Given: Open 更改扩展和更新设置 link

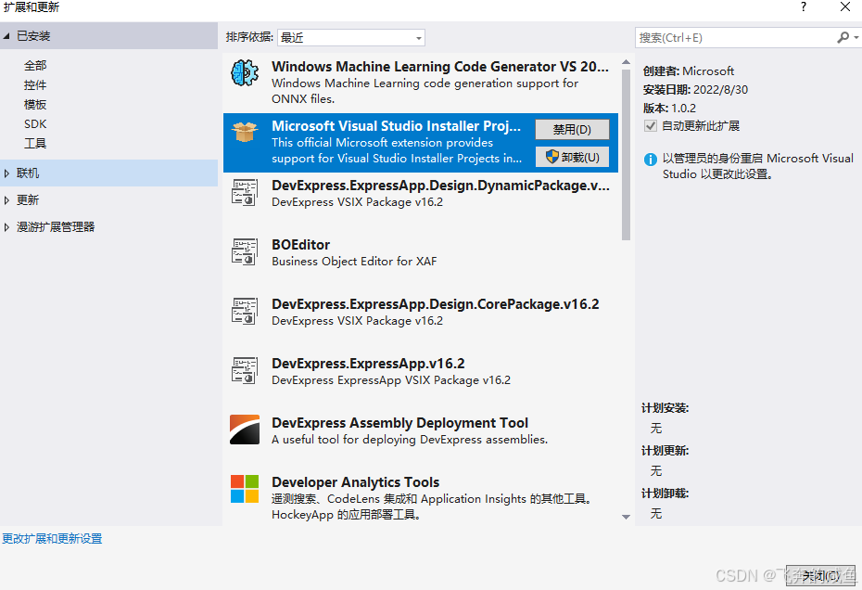Looking at the screenshot, I should (52, 539).
